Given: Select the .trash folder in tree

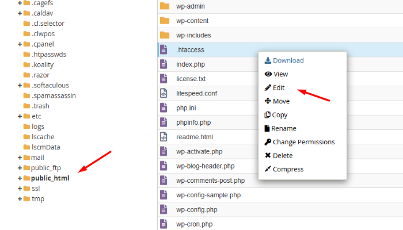Looking at the screenshot, I should pos(40,106).
